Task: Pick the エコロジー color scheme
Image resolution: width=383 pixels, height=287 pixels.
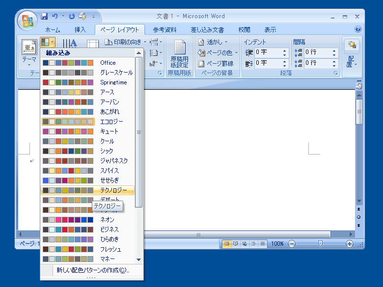Action: [88, 122]
